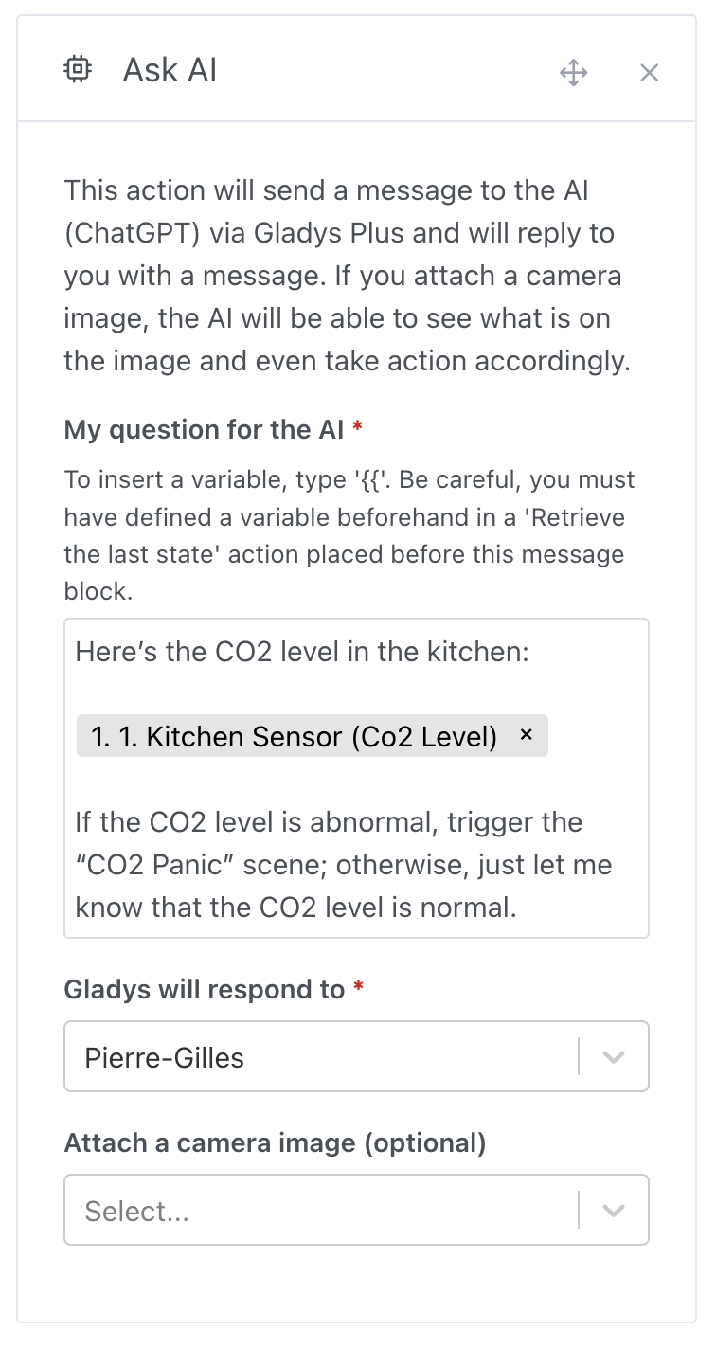Click the X icon to close Ask AI

[650, 72]
